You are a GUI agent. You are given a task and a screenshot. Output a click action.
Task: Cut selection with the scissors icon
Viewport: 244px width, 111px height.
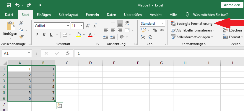(21, 24)
